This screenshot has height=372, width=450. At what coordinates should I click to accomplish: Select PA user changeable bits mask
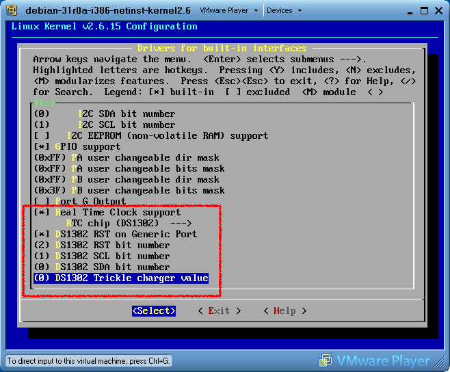tap(129, 168)
